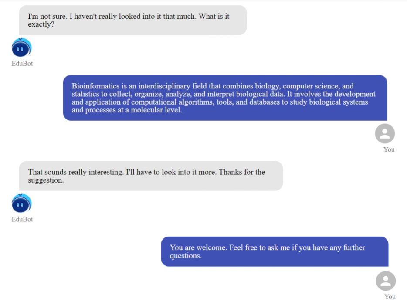
Task: Click user avatar below "You are welcome" message
Action: tap(386, 281)
